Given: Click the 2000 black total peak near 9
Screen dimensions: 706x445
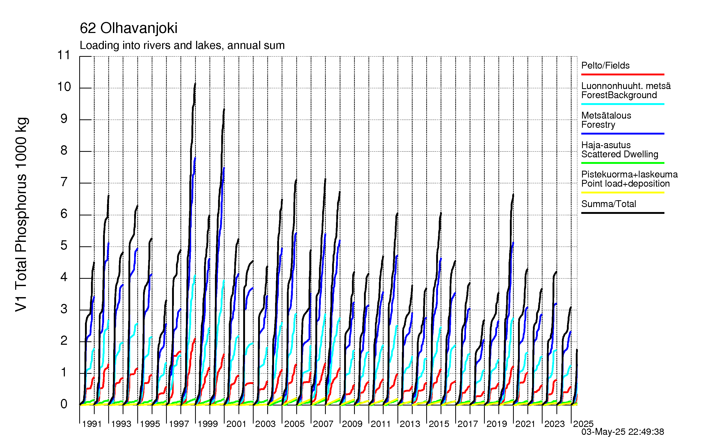Looking at the screenshot, I should click(x=224, y=110).
